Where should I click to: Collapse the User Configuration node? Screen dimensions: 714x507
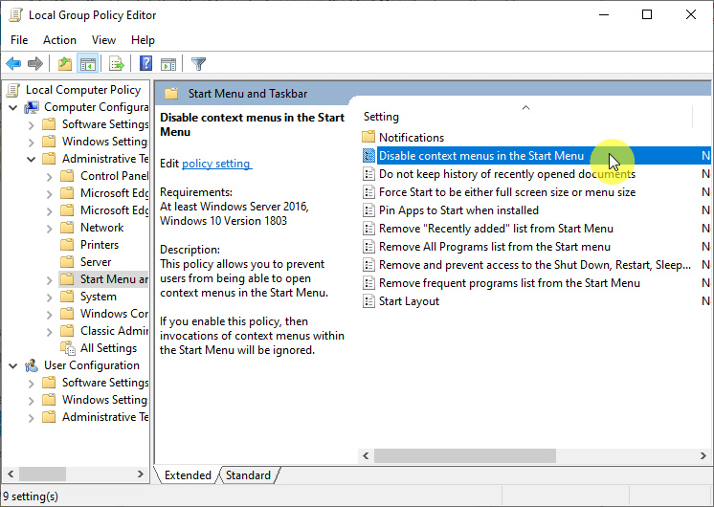tap(13, 365)
